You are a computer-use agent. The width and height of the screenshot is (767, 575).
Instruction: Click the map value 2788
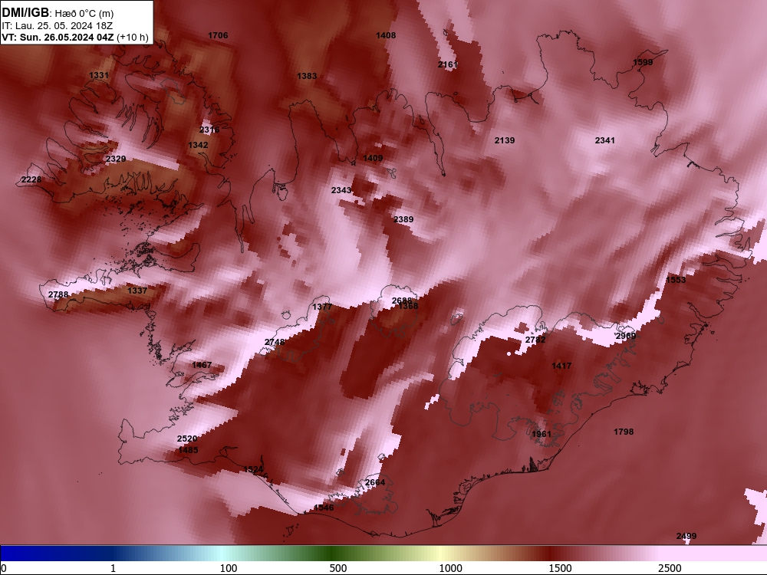pyautogui.click(x=58, y=294)
